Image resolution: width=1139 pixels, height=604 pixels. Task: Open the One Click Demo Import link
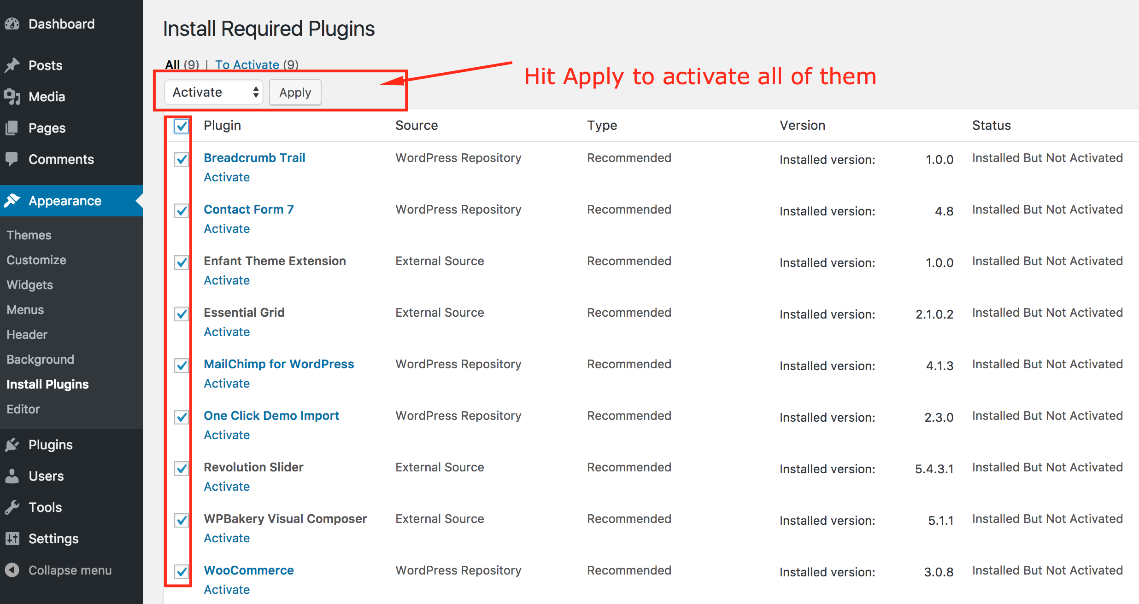coord(272,416)
